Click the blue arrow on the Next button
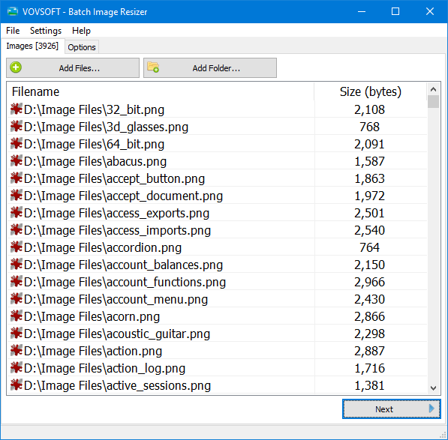Viewport: 448px width, 440px height. click(x=431, y=409)
